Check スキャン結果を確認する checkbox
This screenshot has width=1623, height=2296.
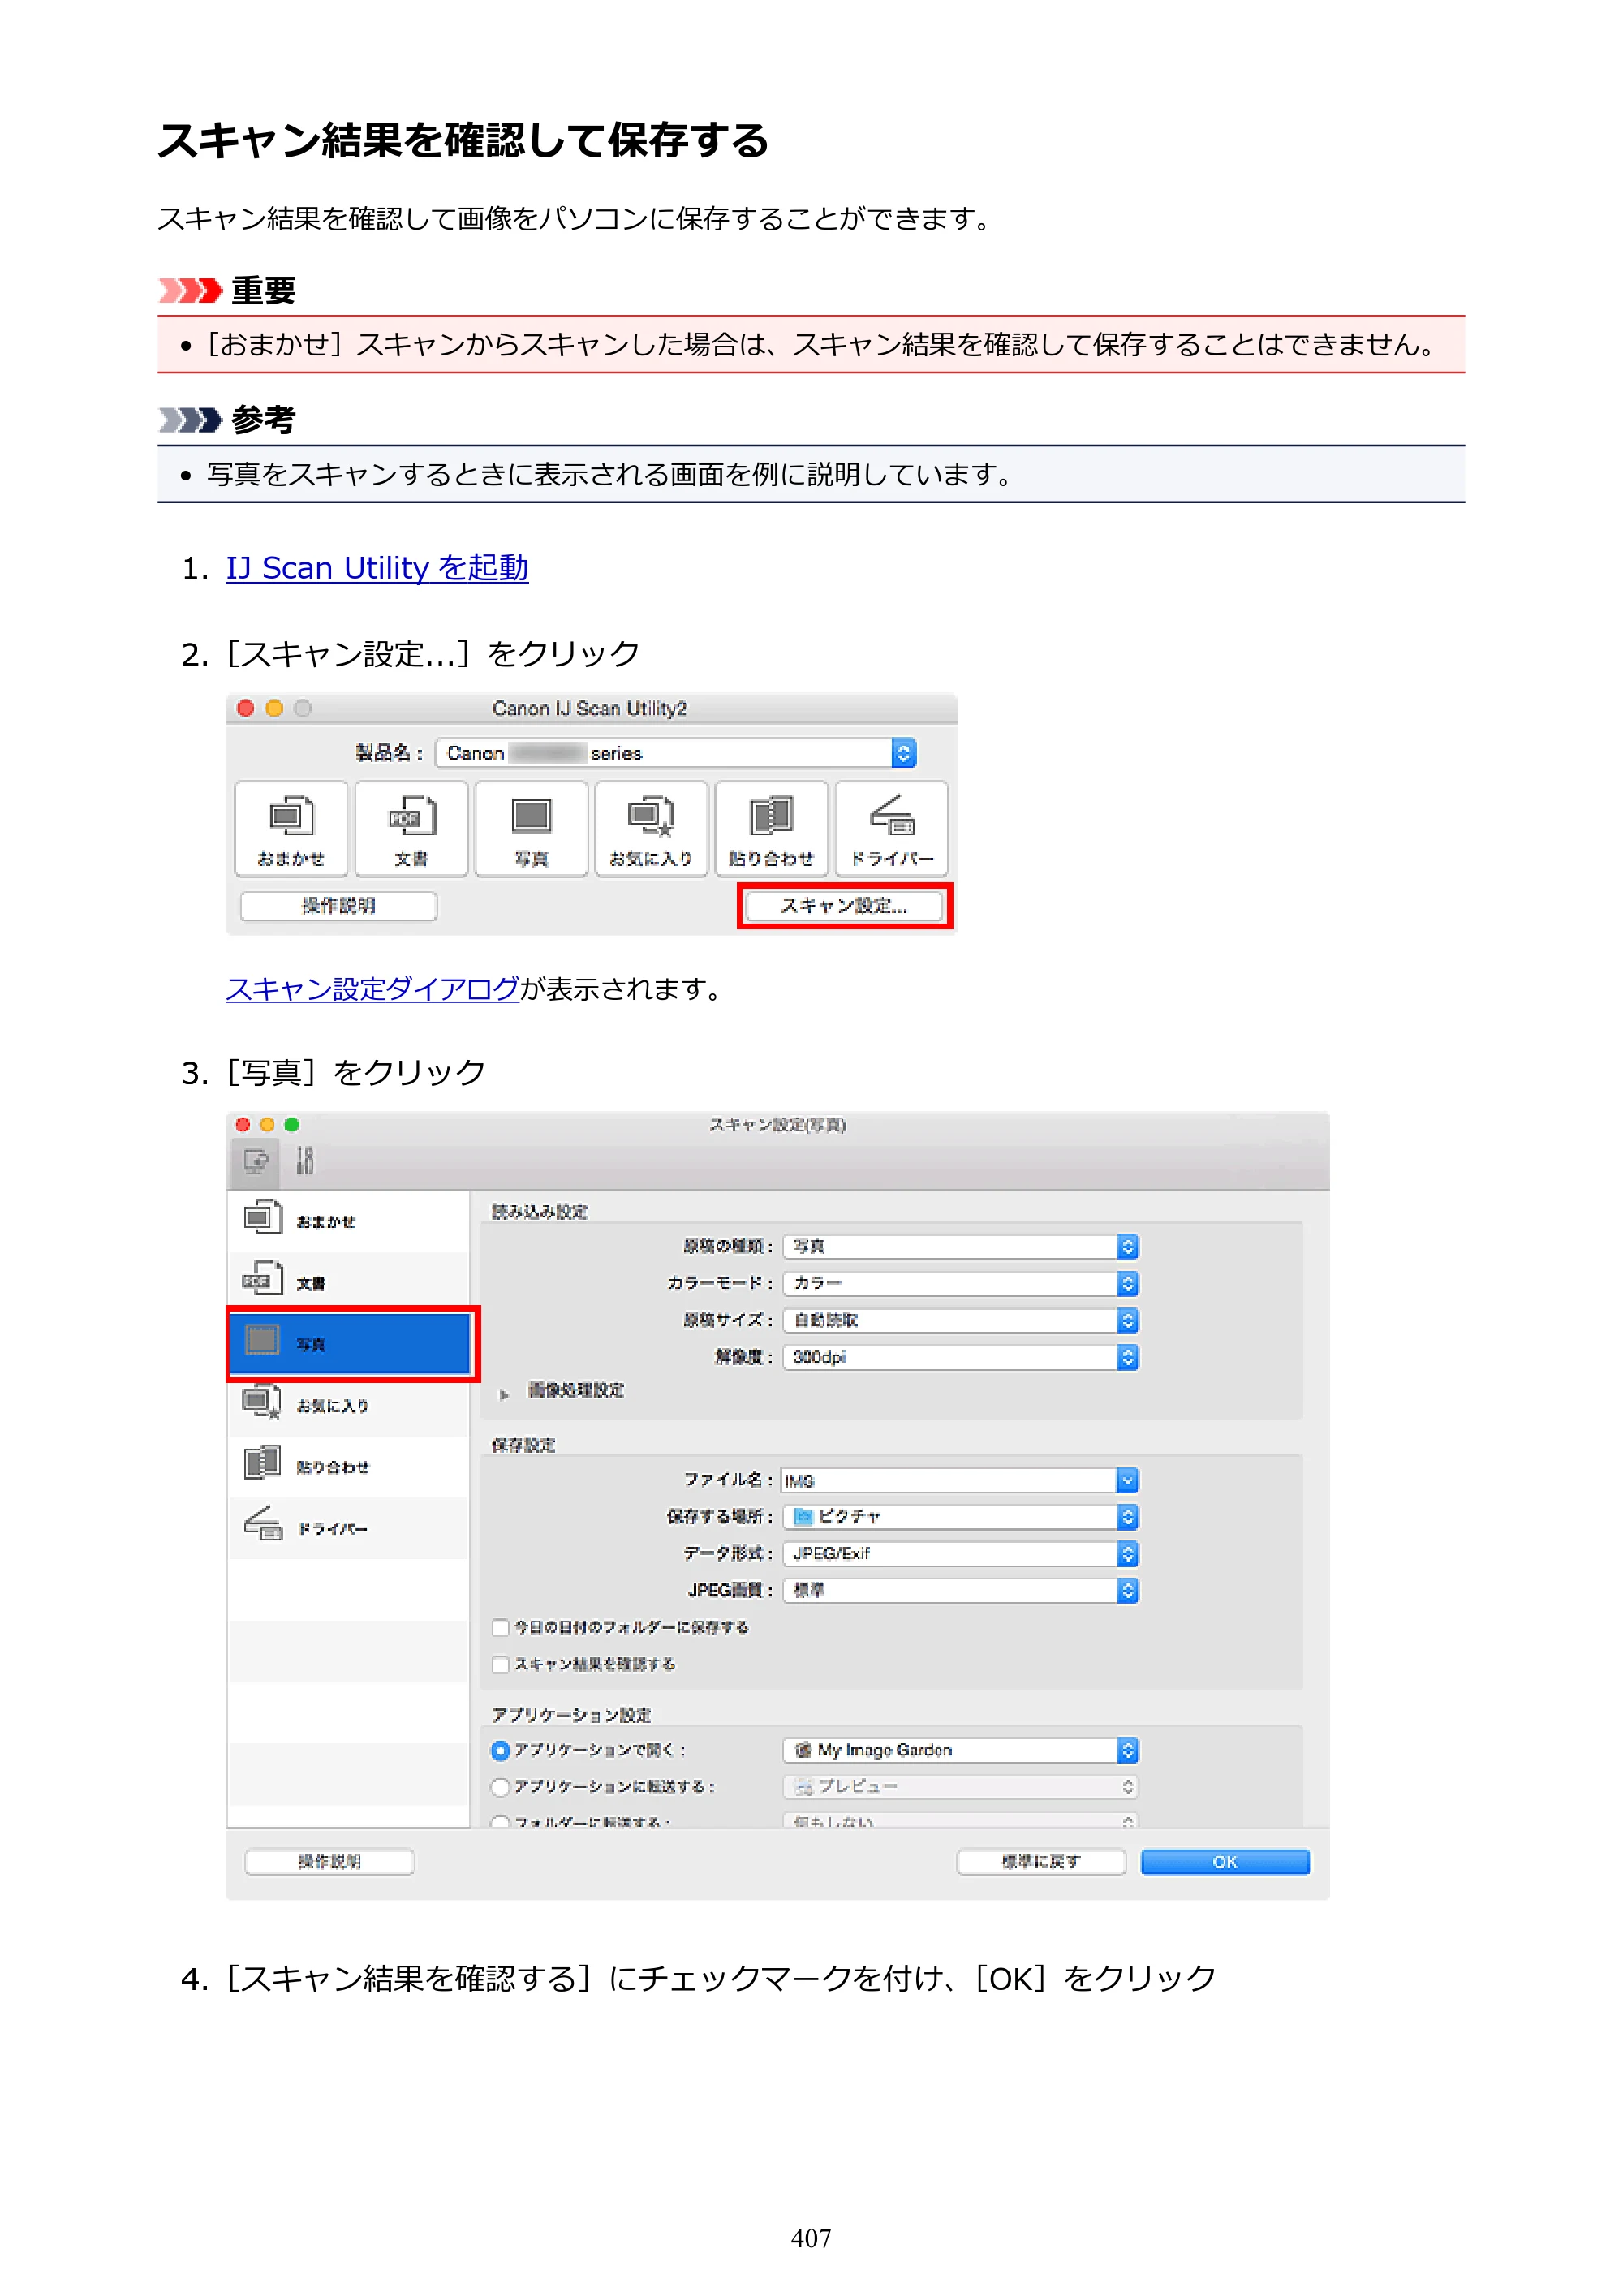[x=500, y=1664]
